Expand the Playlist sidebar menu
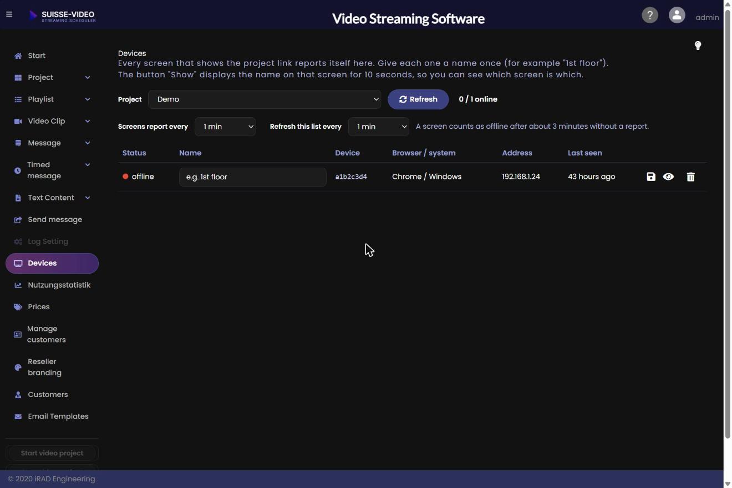732x488 pixels. (x=52, y=99)
